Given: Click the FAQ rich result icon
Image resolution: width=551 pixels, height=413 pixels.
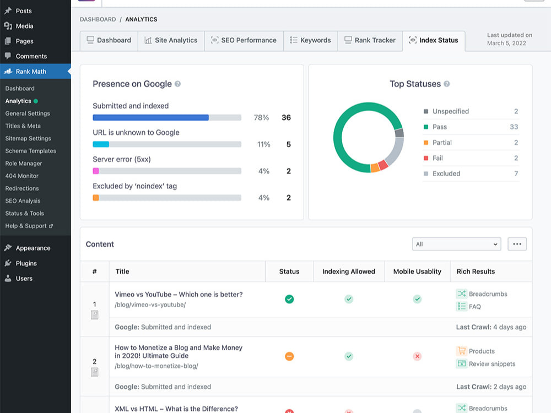Looking at the screenshot, I should coord(461,307).
